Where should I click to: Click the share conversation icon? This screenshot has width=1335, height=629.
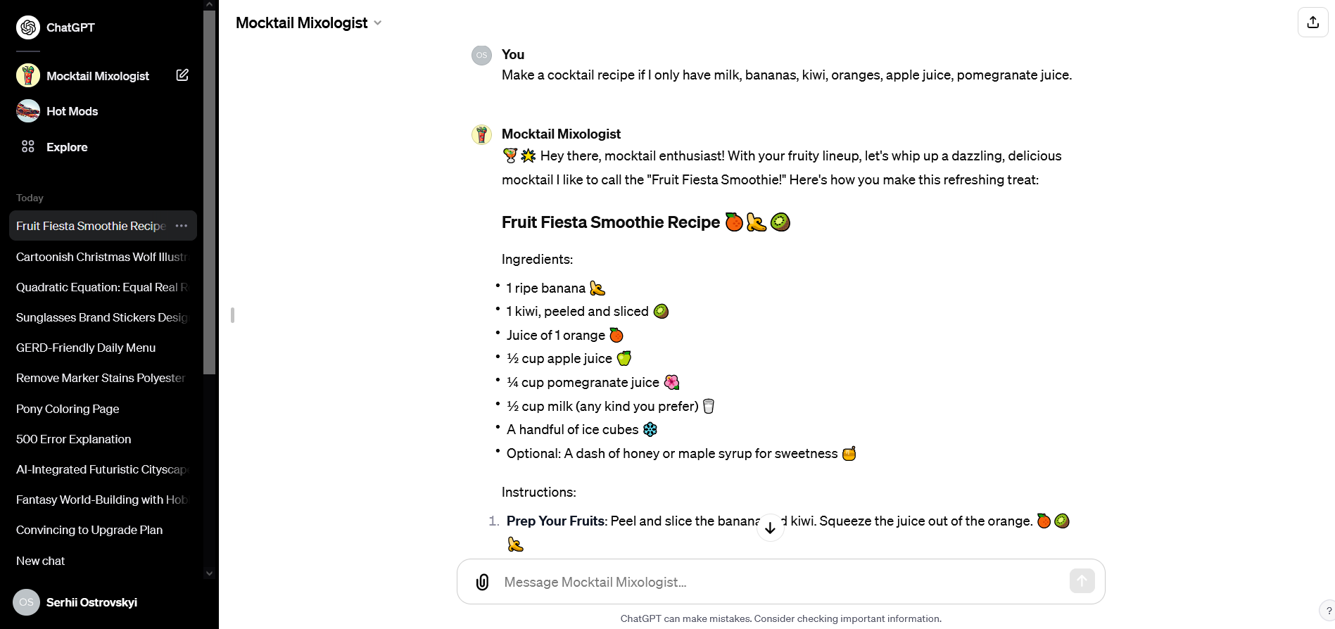tap(1312, 23)
